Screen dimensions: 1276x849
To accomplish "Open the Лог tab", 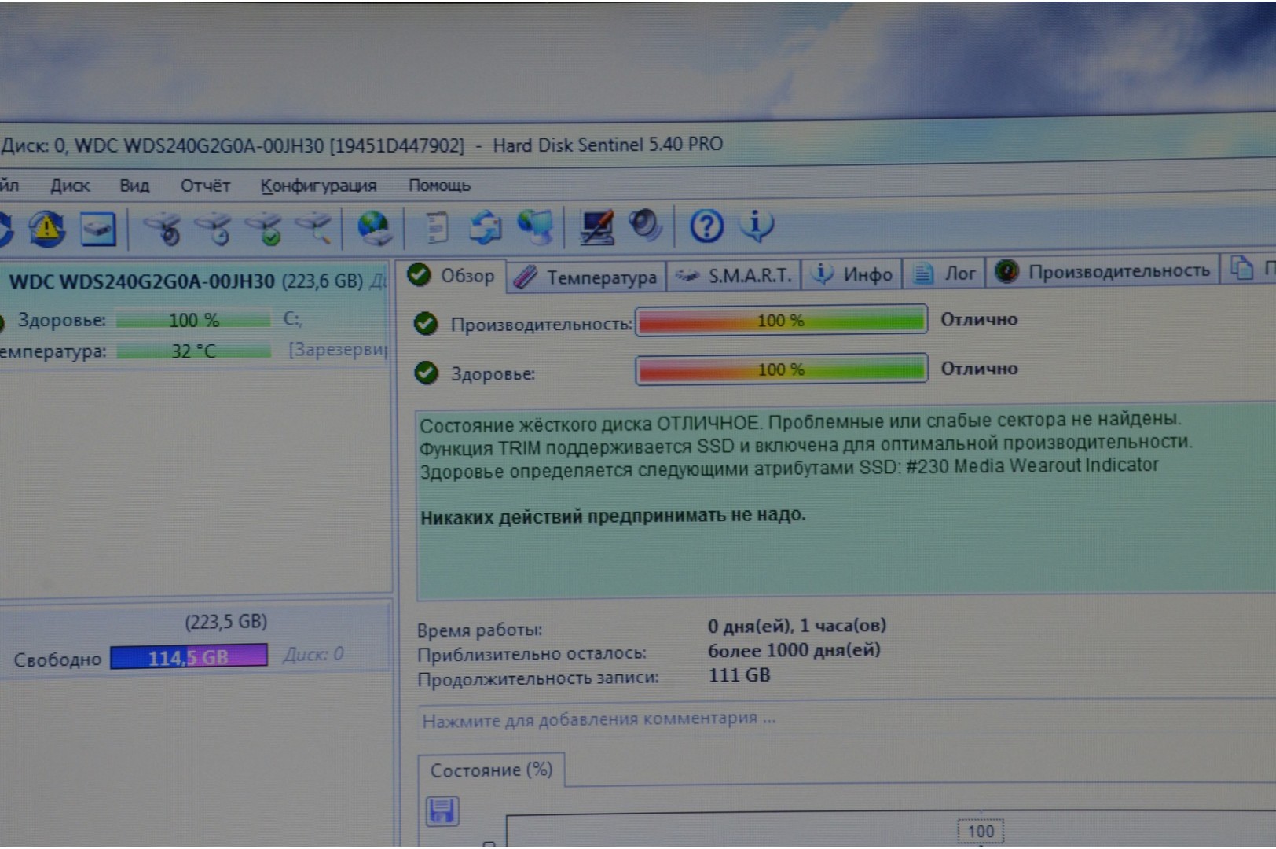I will pyautogui.click(x=946, y=274).
